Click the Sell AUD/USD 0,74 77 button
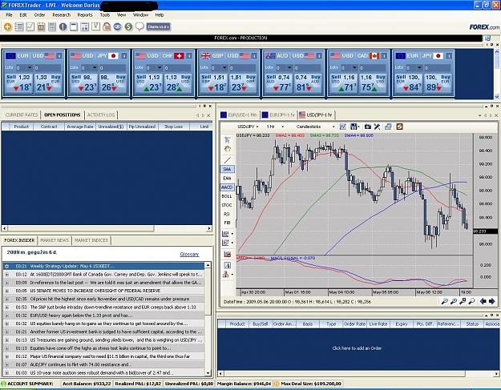Image resolution: width=501 pixels, height=390 pixels. pos(279,83)
